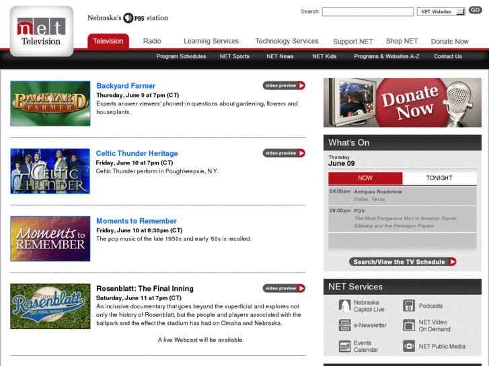Focus the Search input field
The image size is (489, 366).
tap(368, 12)
